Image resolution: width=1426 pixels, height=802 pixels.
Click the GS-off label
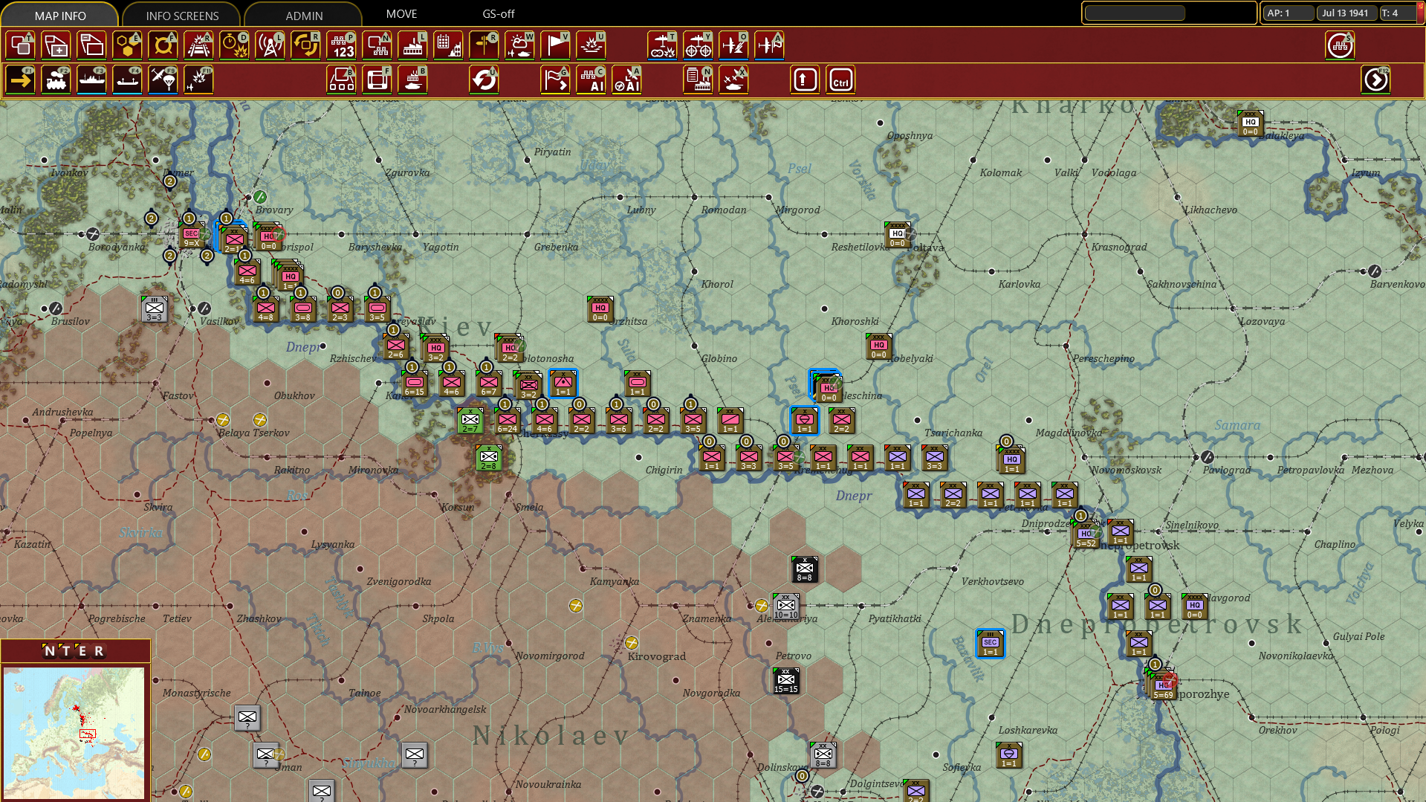pyautogui.click(x=499, y=13)
